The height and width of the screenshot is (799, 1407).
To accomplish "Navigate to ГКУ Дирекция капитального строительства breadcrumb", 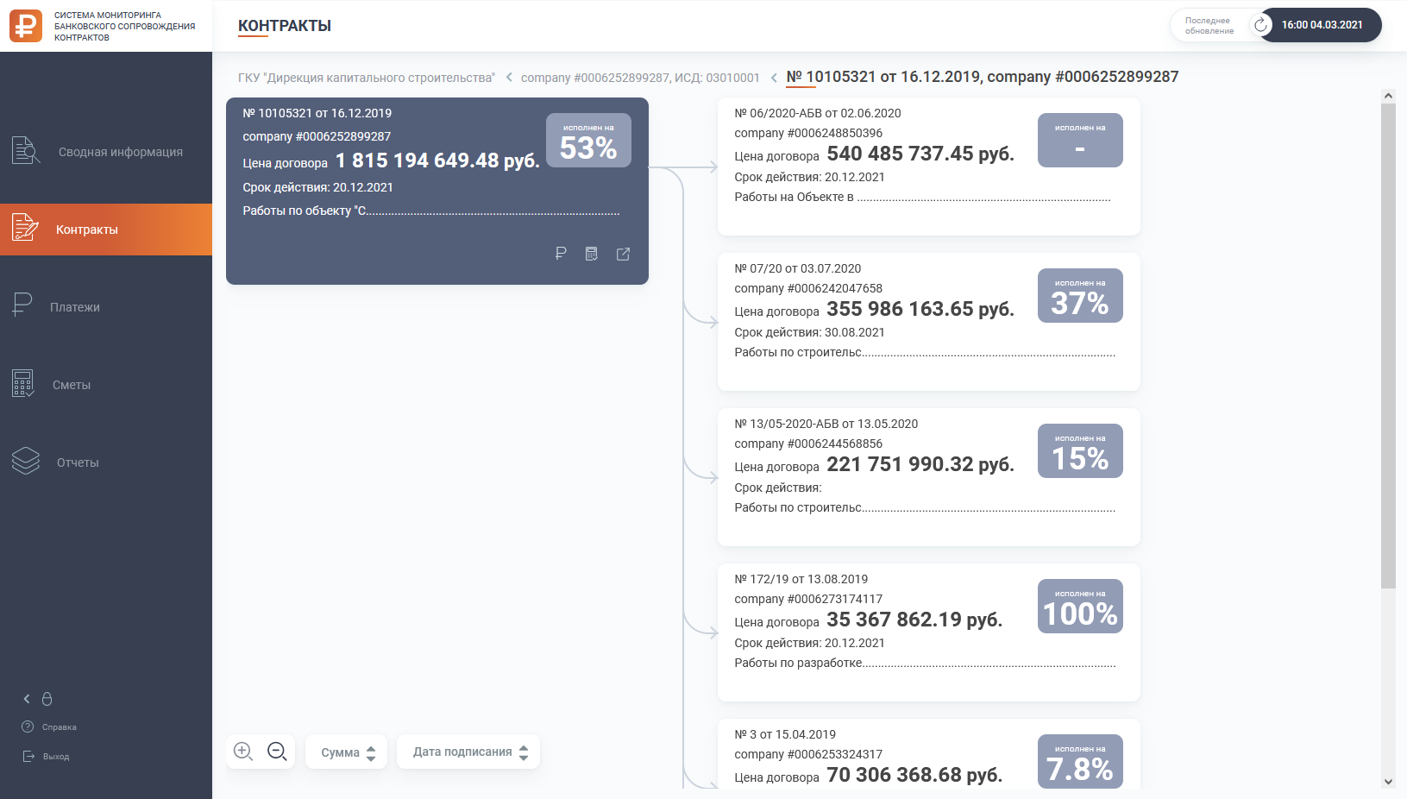I will click(x=367, y=78).
